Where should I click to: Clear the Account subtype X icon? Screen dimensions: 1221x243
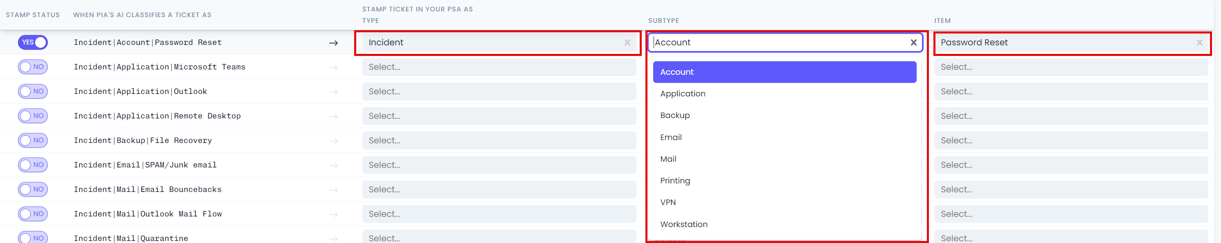pyautogui.click(x=913, y=42)
